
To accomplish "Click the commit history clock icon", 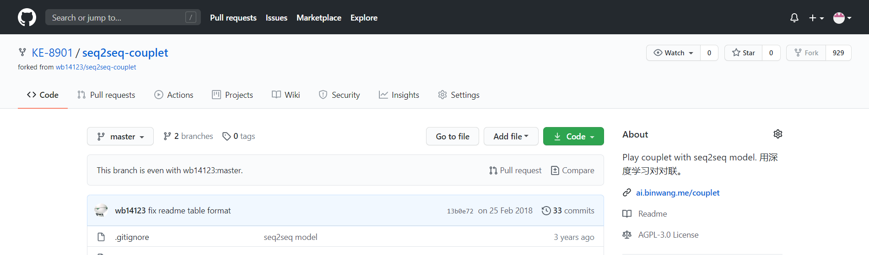I will pyautogui.click(x=546, y=211).
